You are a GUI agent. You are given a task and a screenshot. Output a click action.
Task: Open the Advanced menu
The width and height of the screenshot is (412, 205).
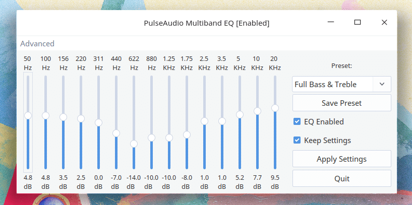point(37,44)
